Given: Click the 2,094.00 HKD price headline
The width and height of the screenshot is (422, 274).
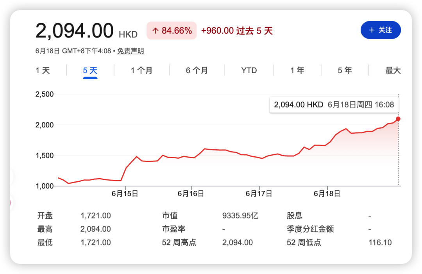Looking at the screenshot, I should point(86,31).
